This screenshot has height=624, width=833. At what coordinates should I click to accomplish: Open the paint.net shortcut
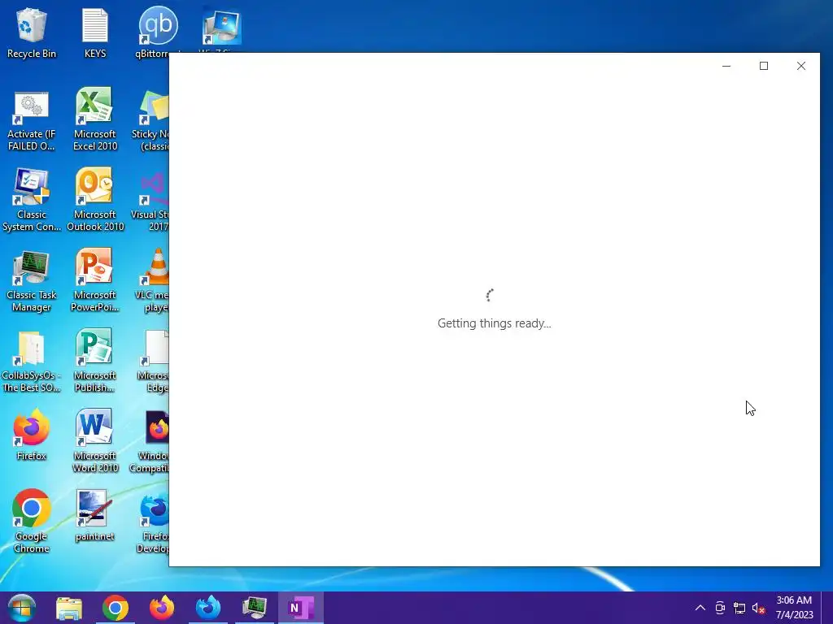pyautogui.click(x=95, y=516)
